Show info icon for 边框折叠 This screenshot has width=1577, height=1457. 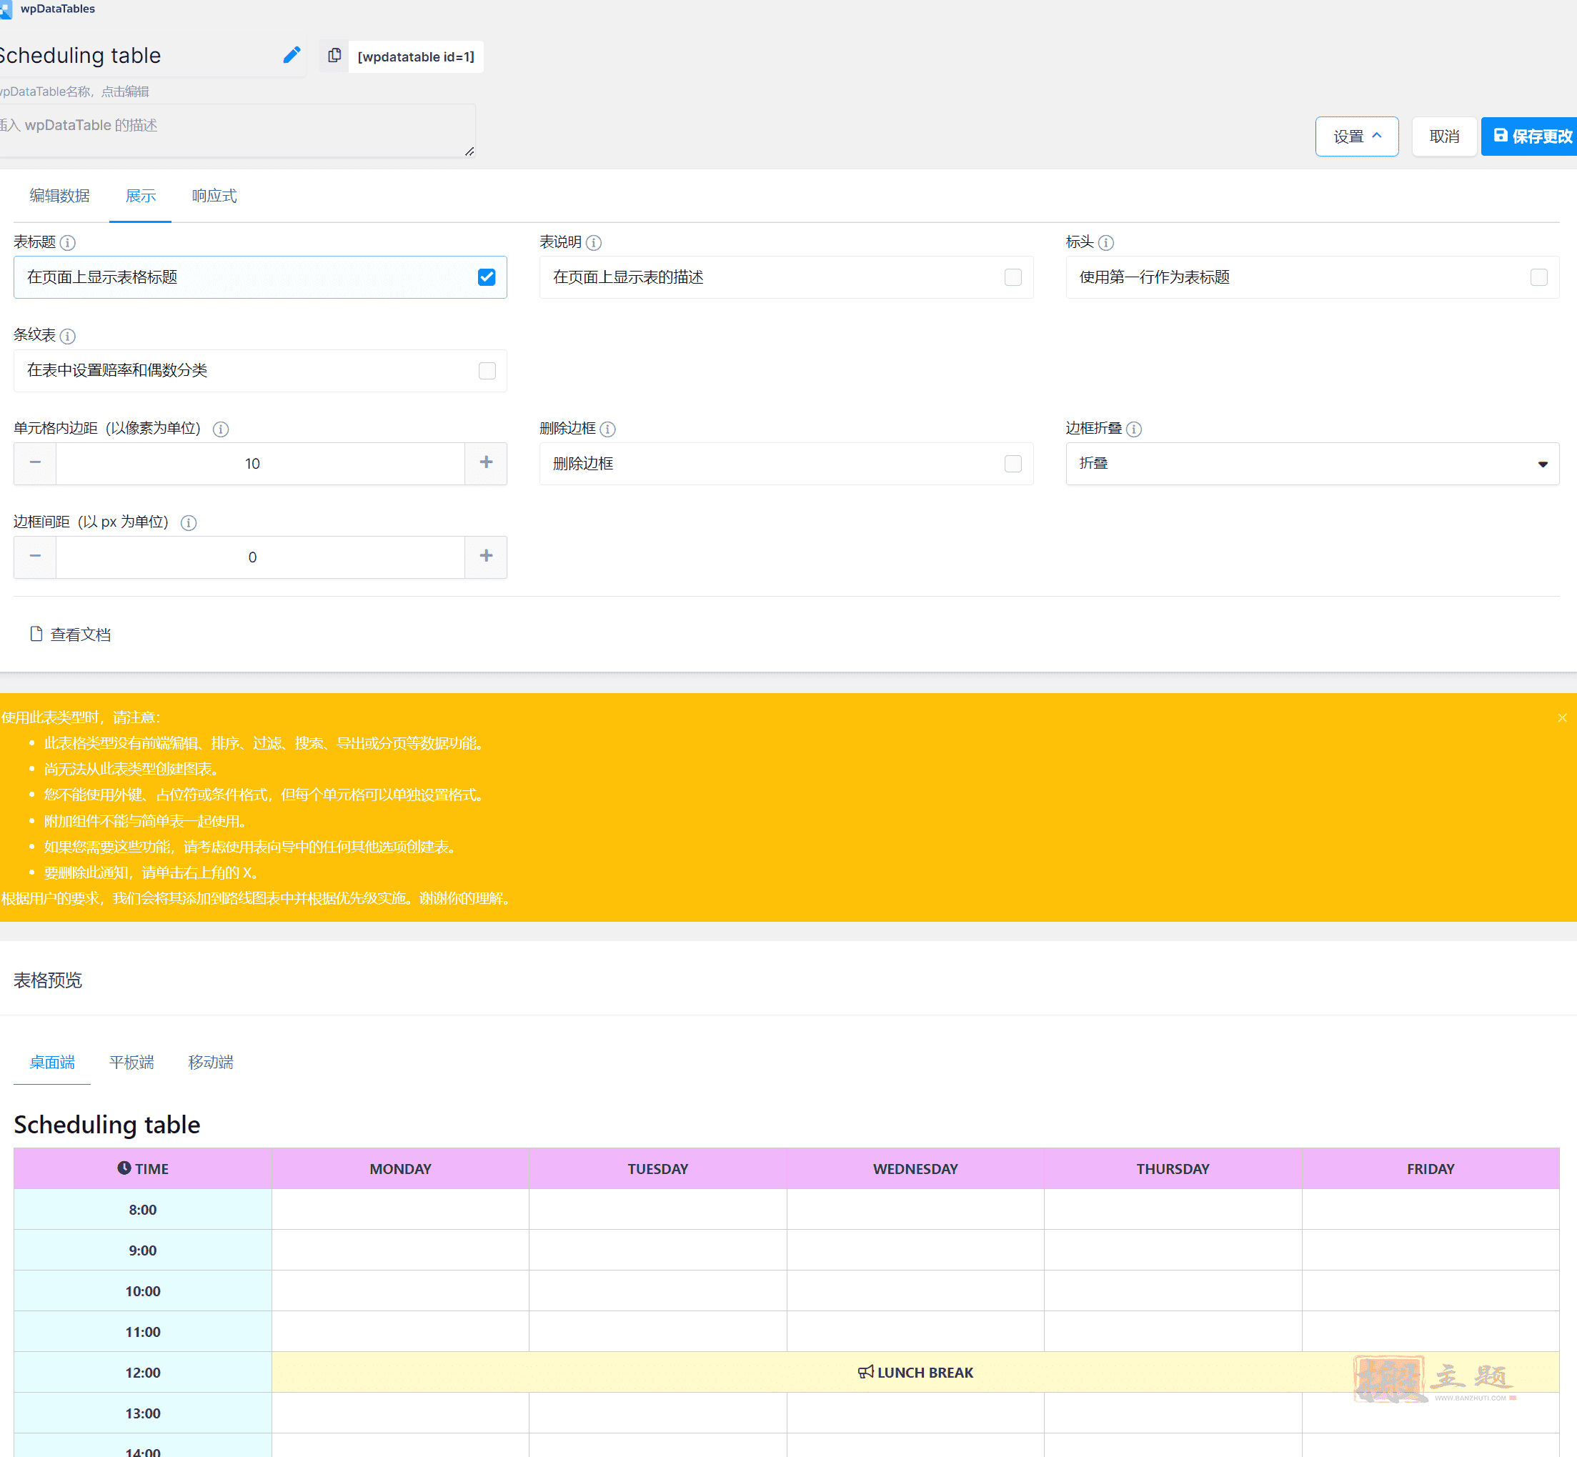pos(1134,429)
